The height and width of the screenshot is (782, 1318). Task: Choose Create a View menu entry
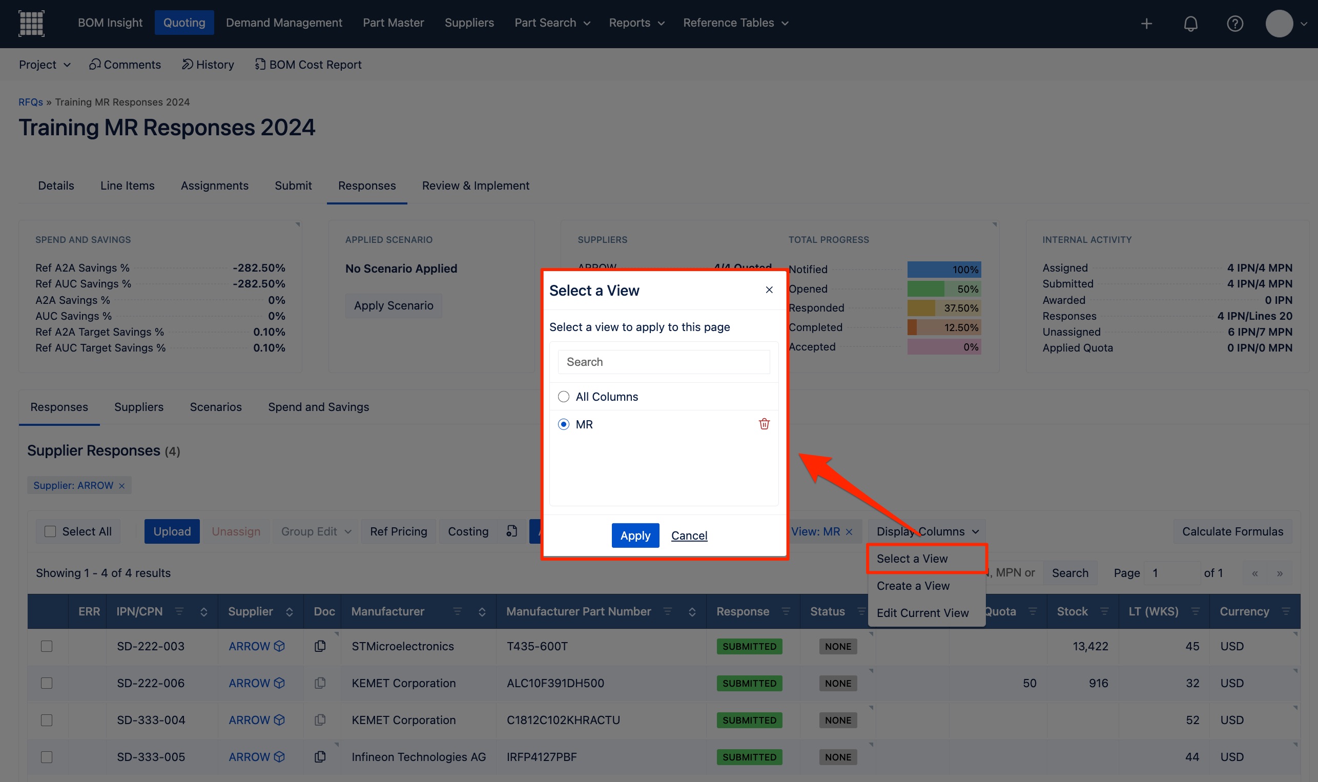[926, 586]
